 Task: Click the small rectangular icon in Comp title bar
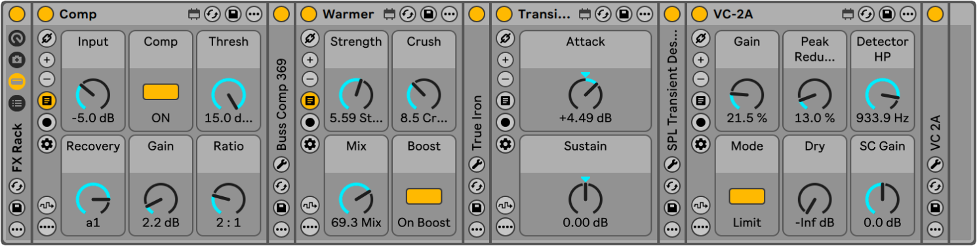coord(194,14)
